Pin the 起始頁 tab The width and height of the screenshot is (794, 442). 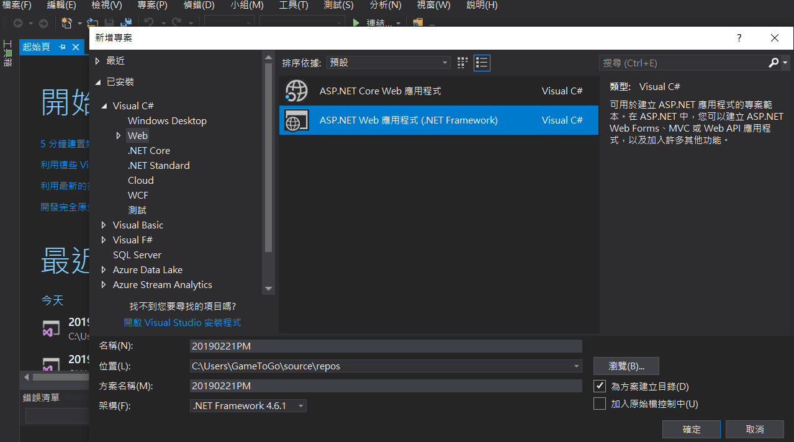tap(63, 47)
